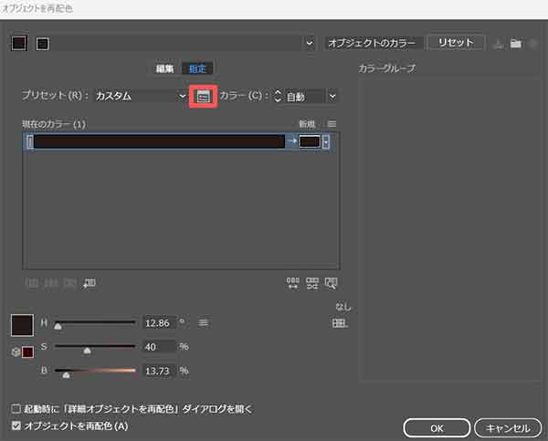Click the B value field 13.73
The height and width of the screenshot is (441, 548).
159,371
